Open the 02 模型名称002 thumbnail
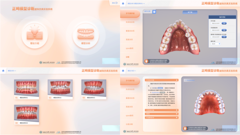Viewport: 240px width, 135px height. (60, 89)
